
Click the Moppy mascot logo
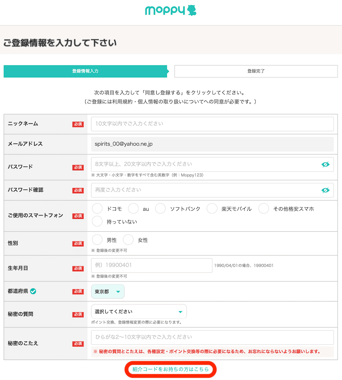coord(192,11)
